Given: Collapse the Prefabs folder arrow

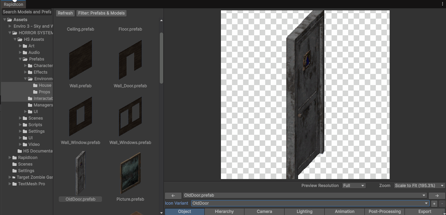Looking at the screenshot, I should click(x=20, y=59).
